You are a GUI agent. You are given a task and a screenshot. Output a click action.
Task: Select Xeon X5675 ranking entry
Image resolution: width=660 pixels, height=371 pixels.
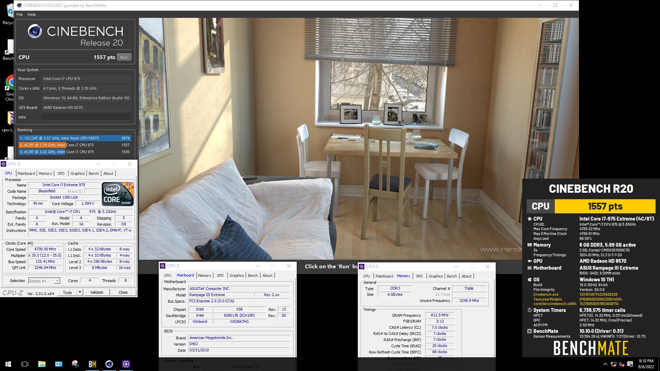[75, 138]
